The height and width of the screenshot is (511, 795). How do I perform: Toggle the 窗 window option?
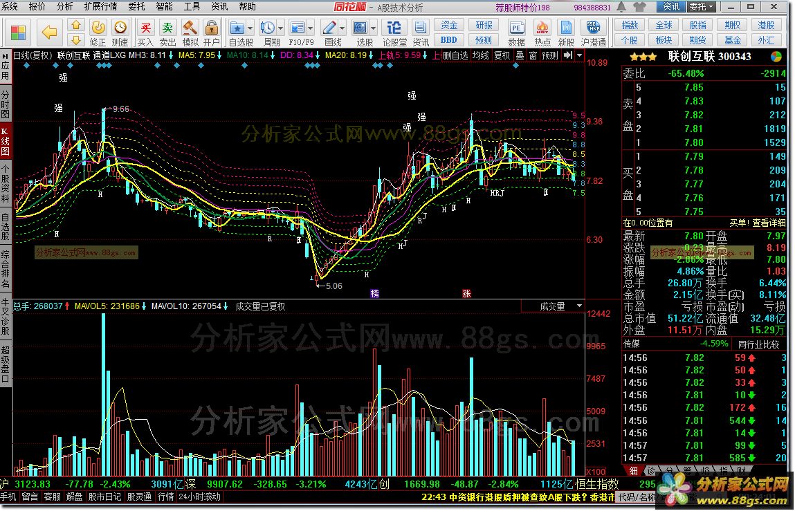click(x=533, y=55)
